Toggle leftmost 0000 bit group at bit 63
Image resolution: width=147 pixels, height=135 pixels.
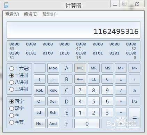tap(14, 44)
